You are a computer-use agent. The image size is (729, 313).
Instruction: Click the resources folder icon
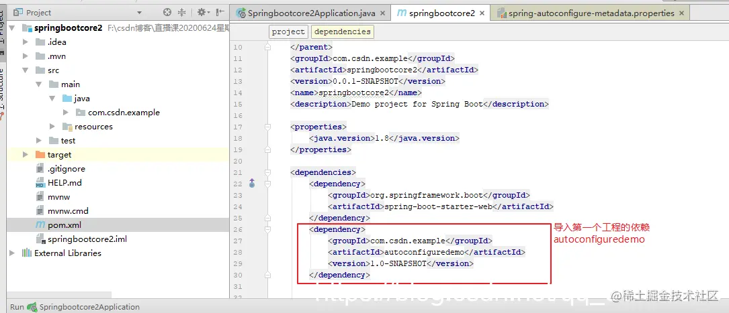(67, 127)
